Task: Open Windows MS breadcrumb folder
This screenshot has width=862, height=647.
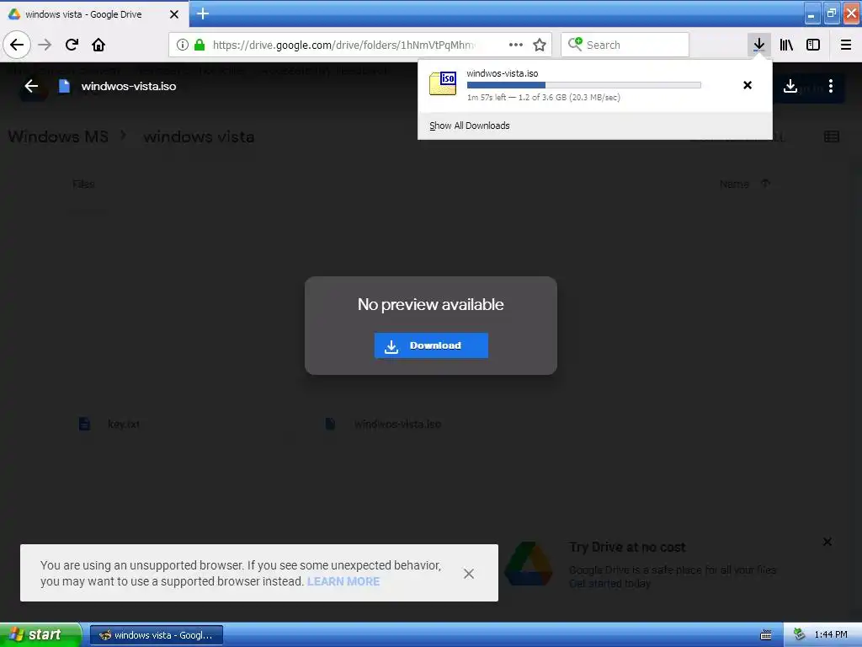Action: [x=58, y=136]
